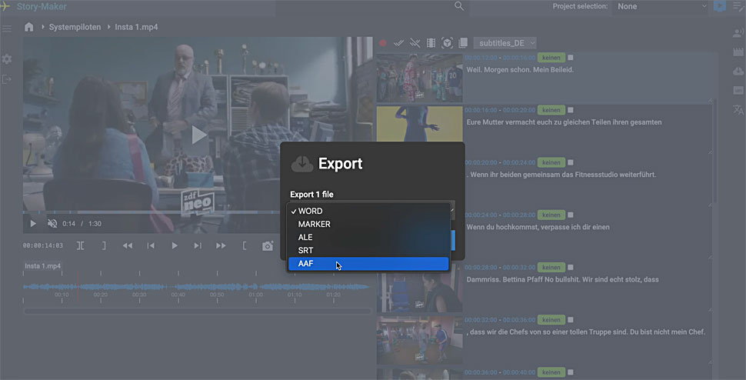Click the audio waveform near 00:40

click(178, 287)
